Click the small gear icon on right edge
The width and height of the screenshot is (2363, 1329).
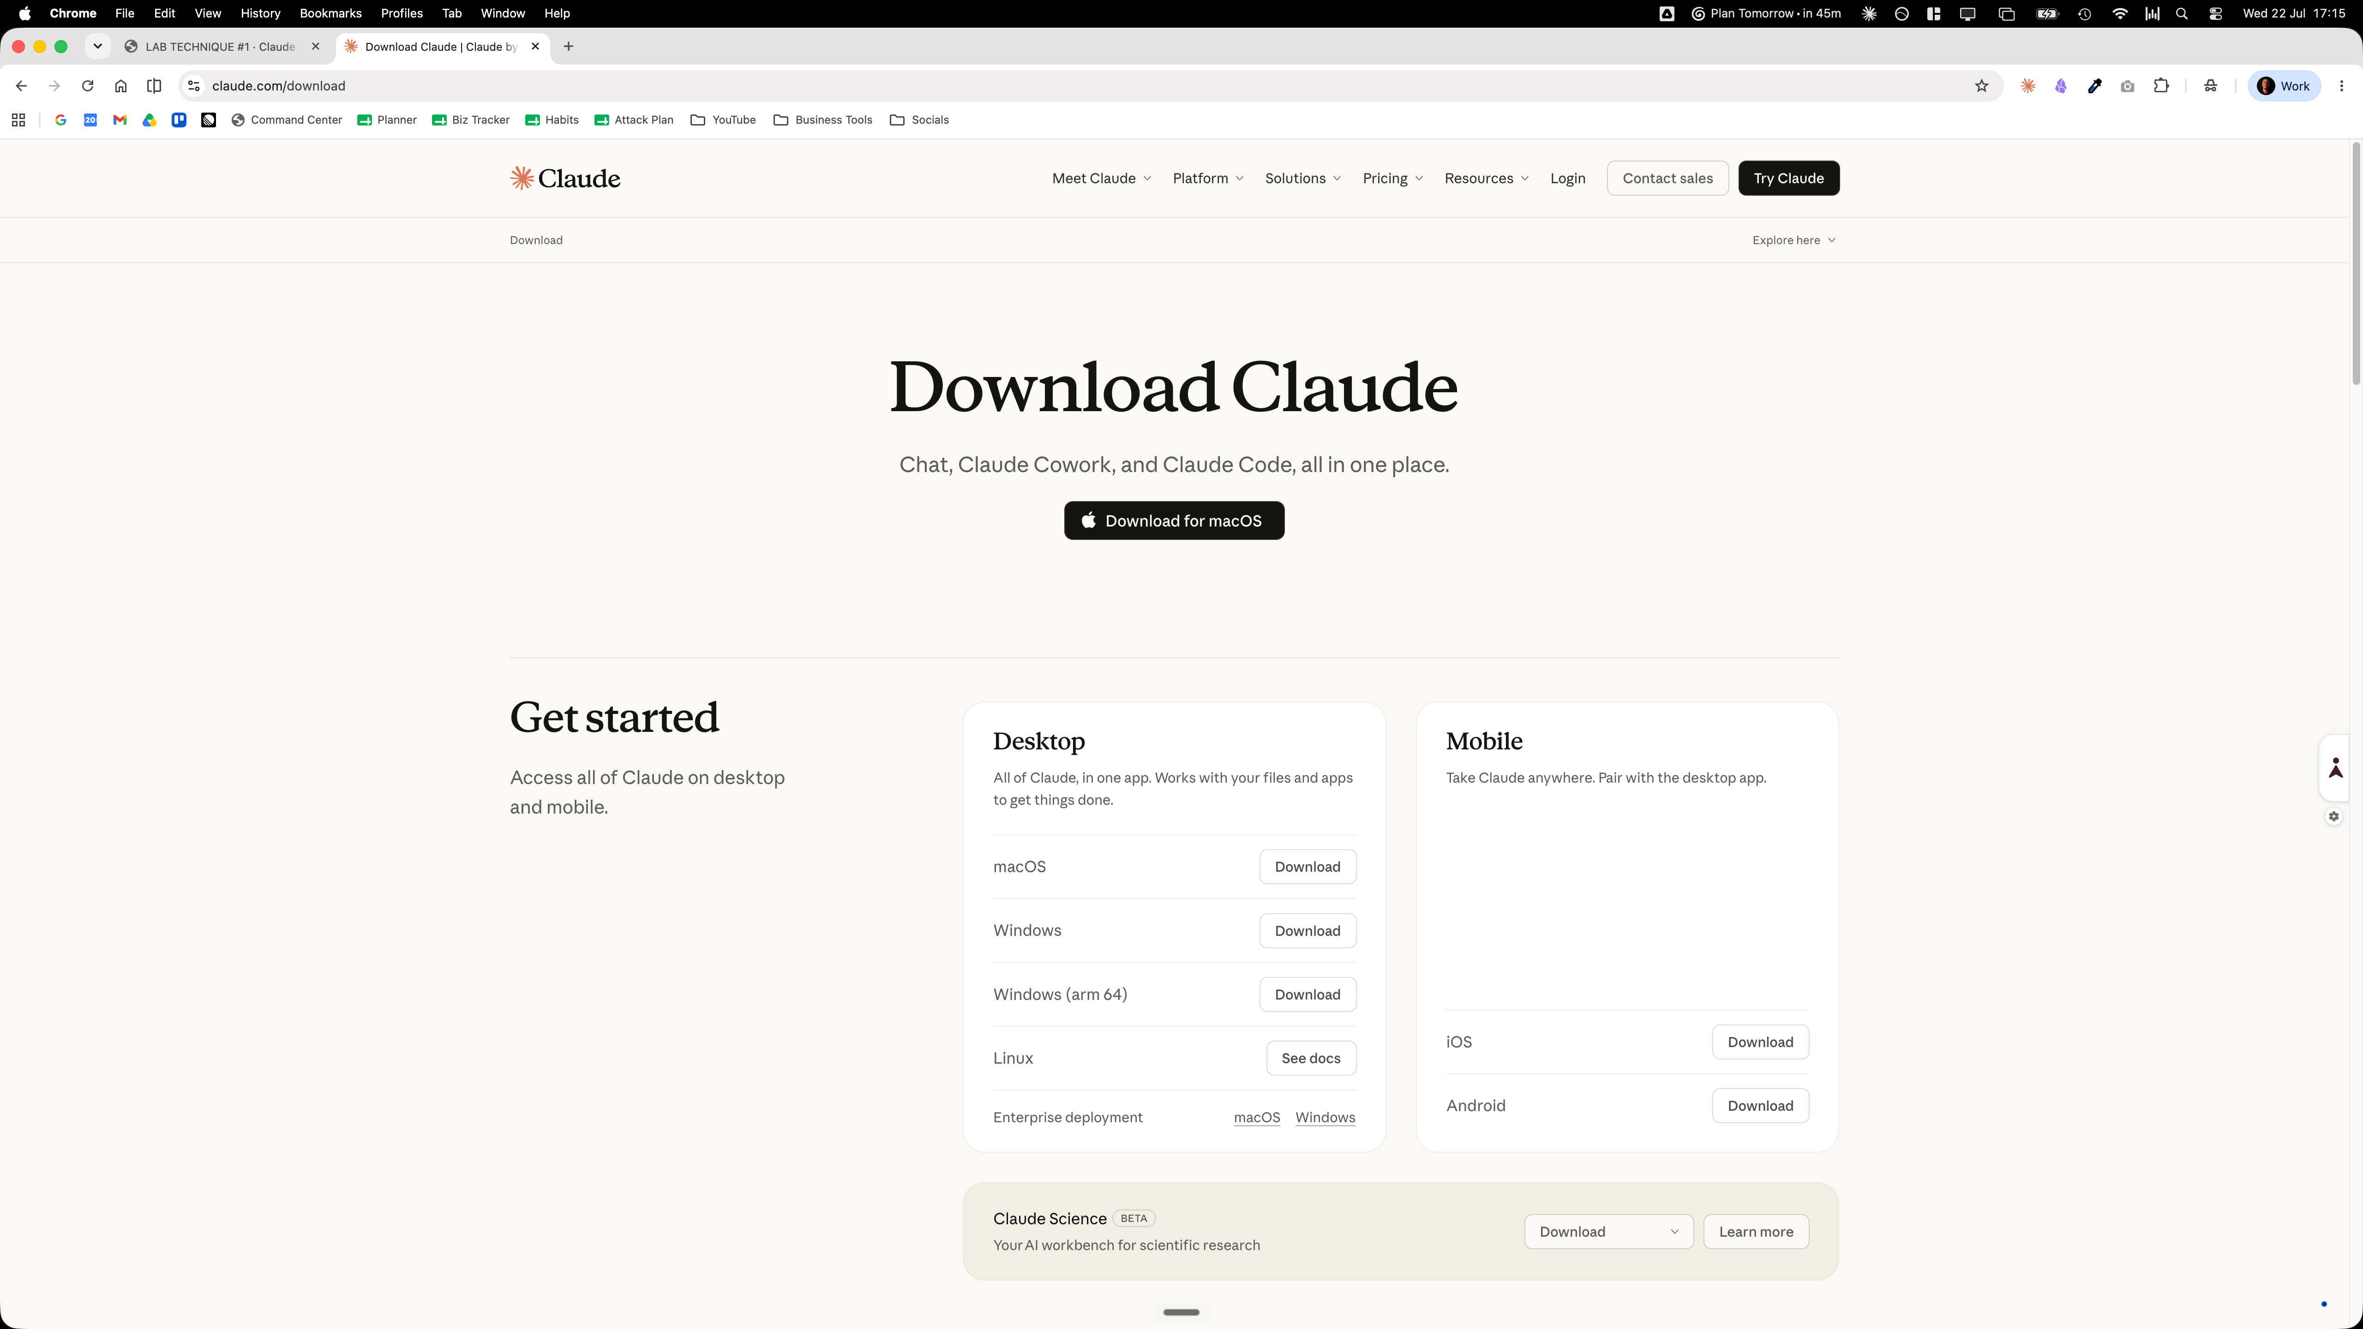tap(2333, 816)
